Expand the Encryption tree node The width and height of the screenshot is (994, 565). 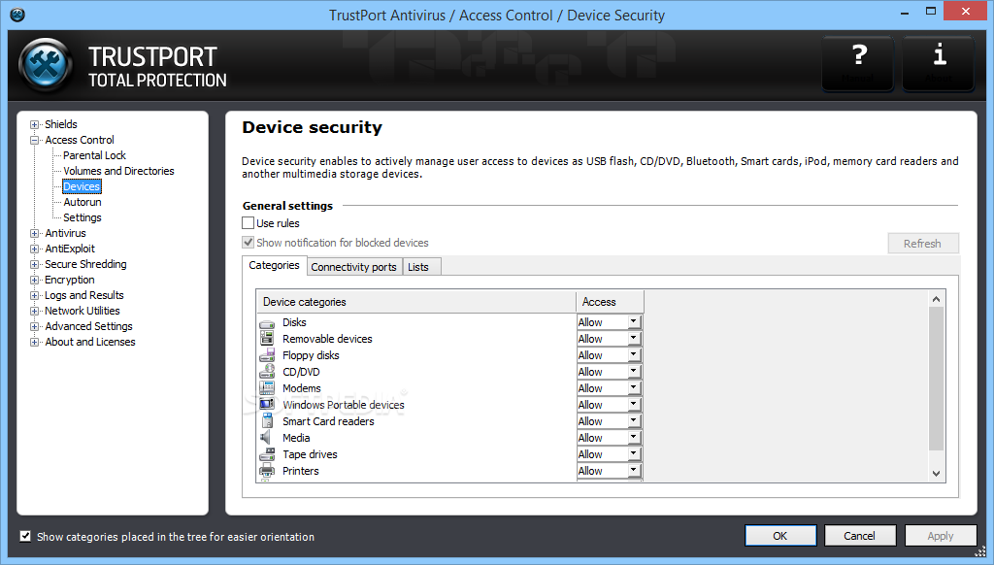click(34, 281)
